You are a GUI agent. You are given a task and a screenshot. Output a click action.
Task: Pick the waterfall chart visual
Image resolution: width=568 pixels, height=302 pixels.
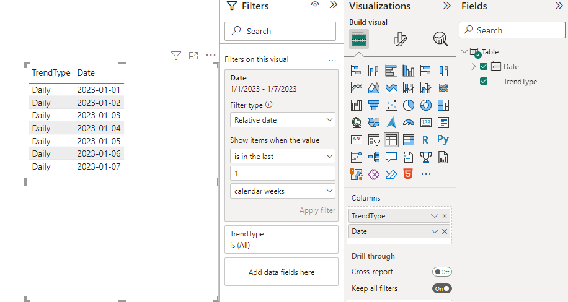click(356, 105)
